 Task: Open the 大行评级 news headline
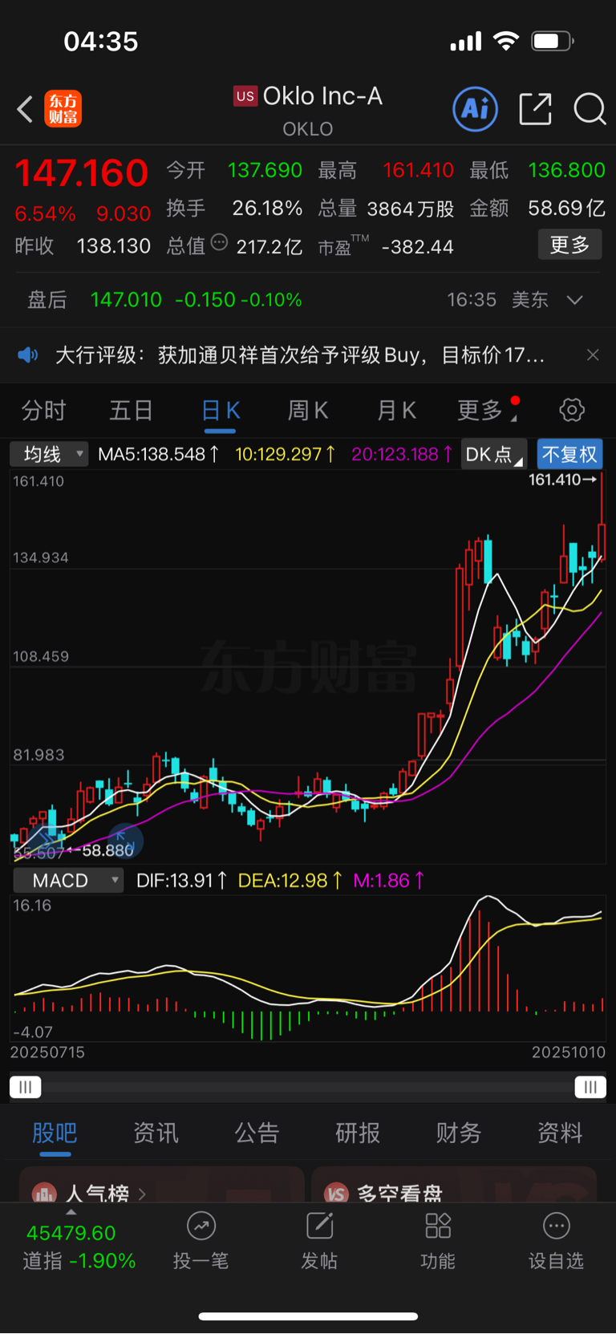300,355
